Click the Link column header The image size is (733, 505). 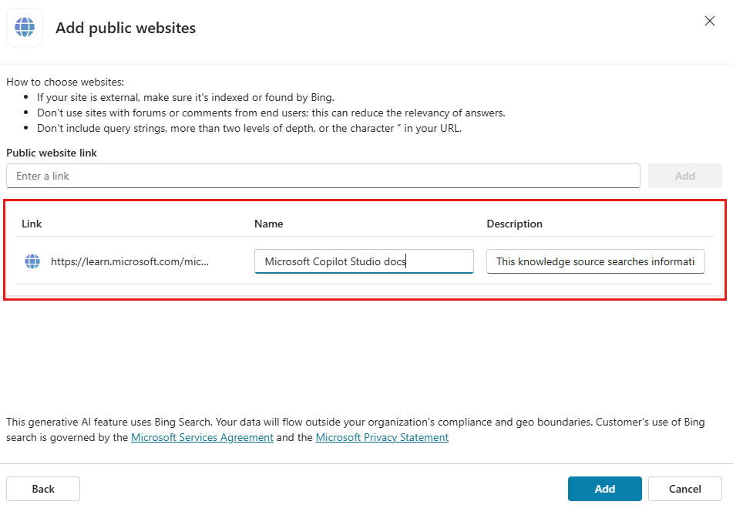tap(32, 224)
